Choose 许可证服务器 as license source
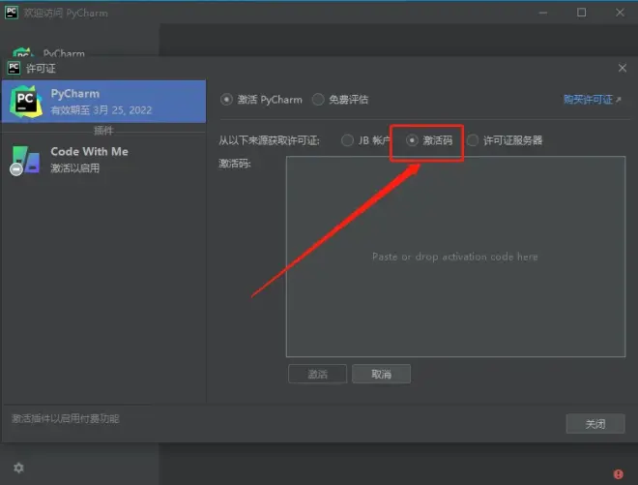Image resolution: width=638 pixels, height=485 pixels. [x=473, y=140]
